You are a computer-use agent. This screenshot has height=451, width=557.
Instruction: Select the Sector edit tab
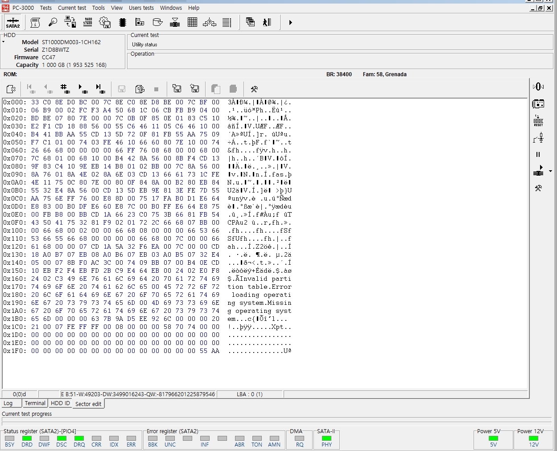[88, 404]
